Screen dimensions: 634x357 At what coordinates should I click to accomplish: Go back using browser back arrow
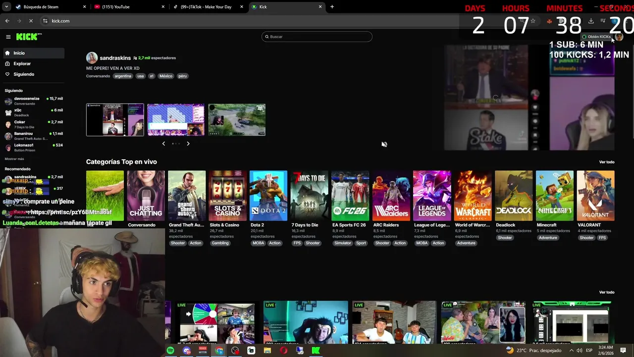pos(7,21)
